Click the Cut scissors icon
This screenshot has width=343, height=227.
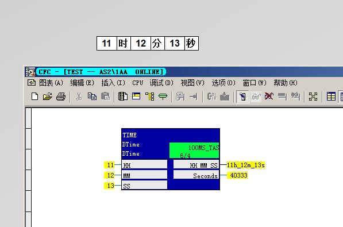click(x=79, y=97)
